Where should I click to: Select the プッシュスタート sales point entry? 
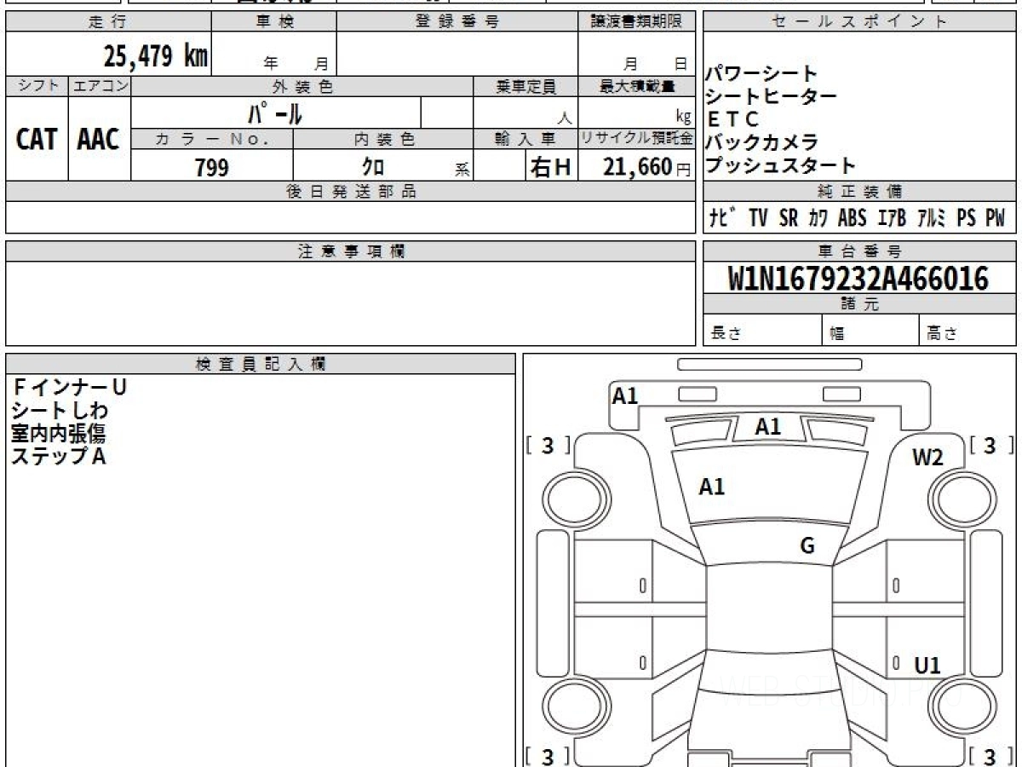coord(781,165)
